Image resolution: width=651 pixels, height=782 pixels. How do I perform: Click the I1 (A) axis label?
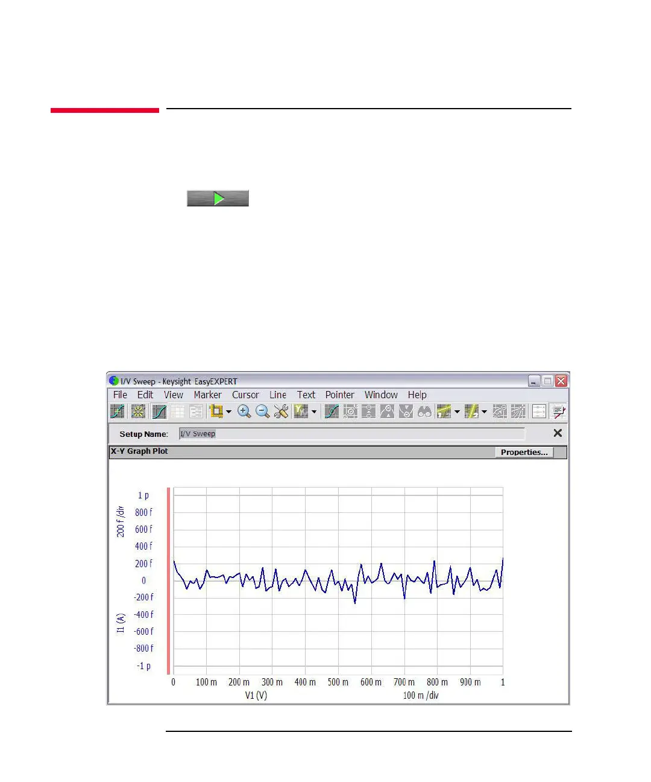pyautogui.click(x=121, y=623)
